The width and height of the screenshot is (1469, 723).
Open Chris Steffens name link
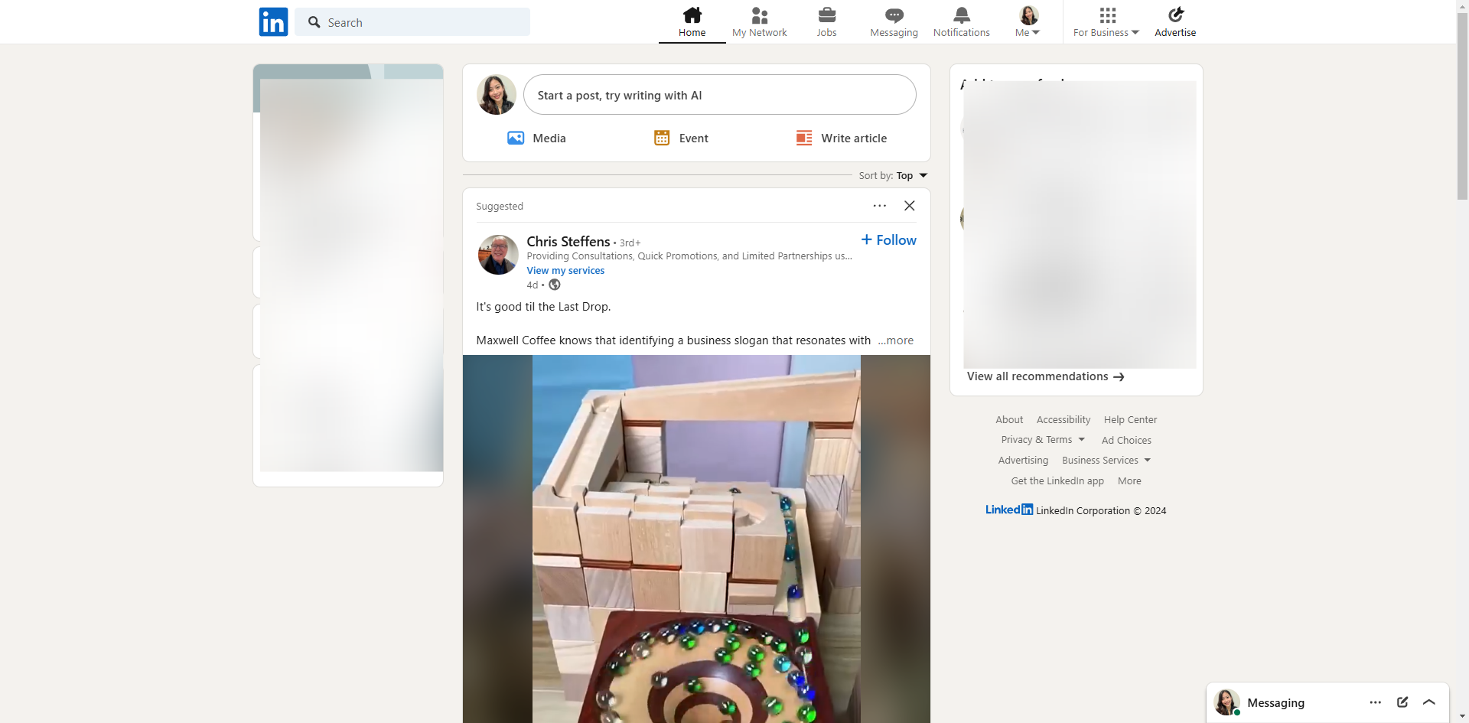568,242
